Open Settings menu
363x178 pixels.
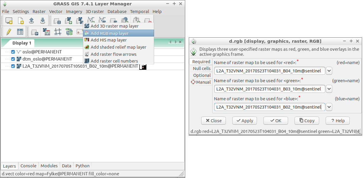click(x=21, y=12)
